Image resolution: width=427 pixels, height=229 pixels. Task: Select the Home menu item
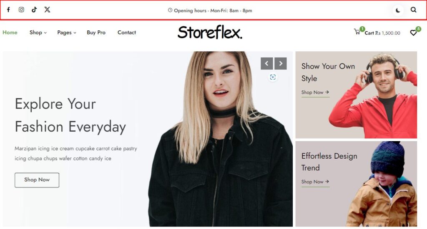[10, 32]
